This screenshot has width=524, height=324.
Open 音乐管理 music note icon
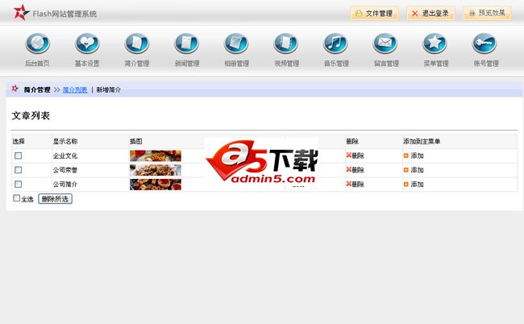tap(336, 44)
